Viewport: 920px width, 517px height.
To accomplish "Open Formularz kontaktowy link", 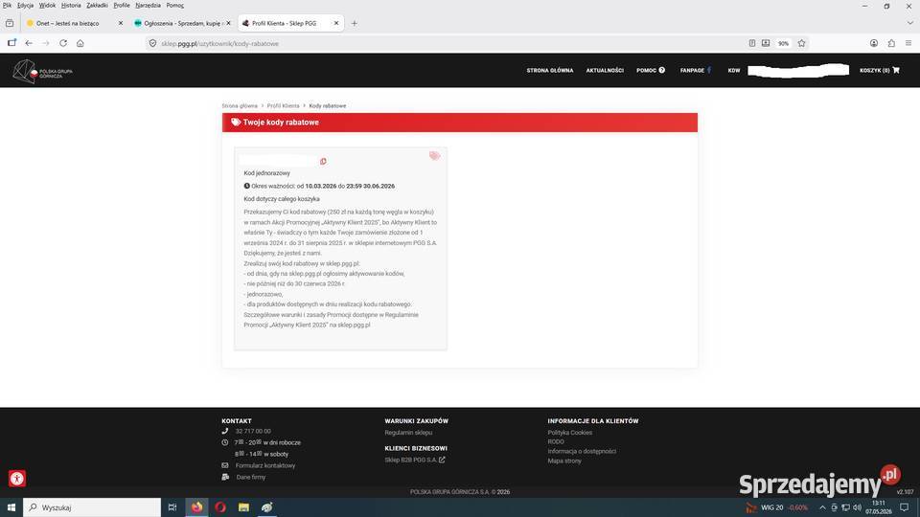I will (x=265, y=465).
